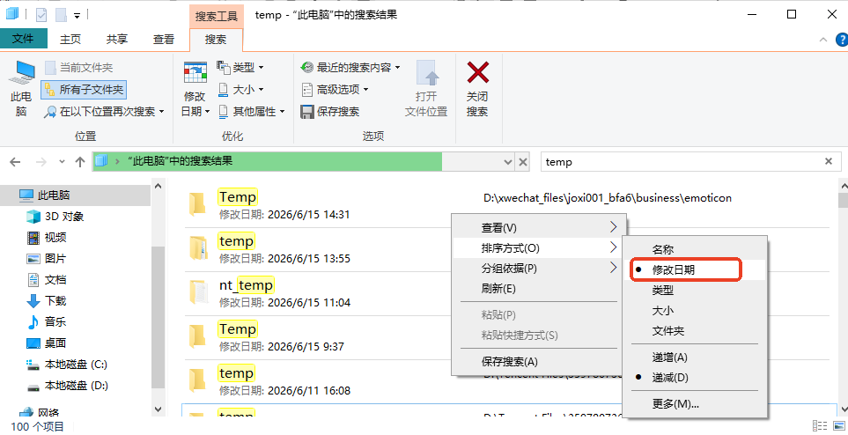Open the 其他属性 filter dropdown
Viewport: 848px width, 435px height.
pyautogui.click(x=252, y=112)
